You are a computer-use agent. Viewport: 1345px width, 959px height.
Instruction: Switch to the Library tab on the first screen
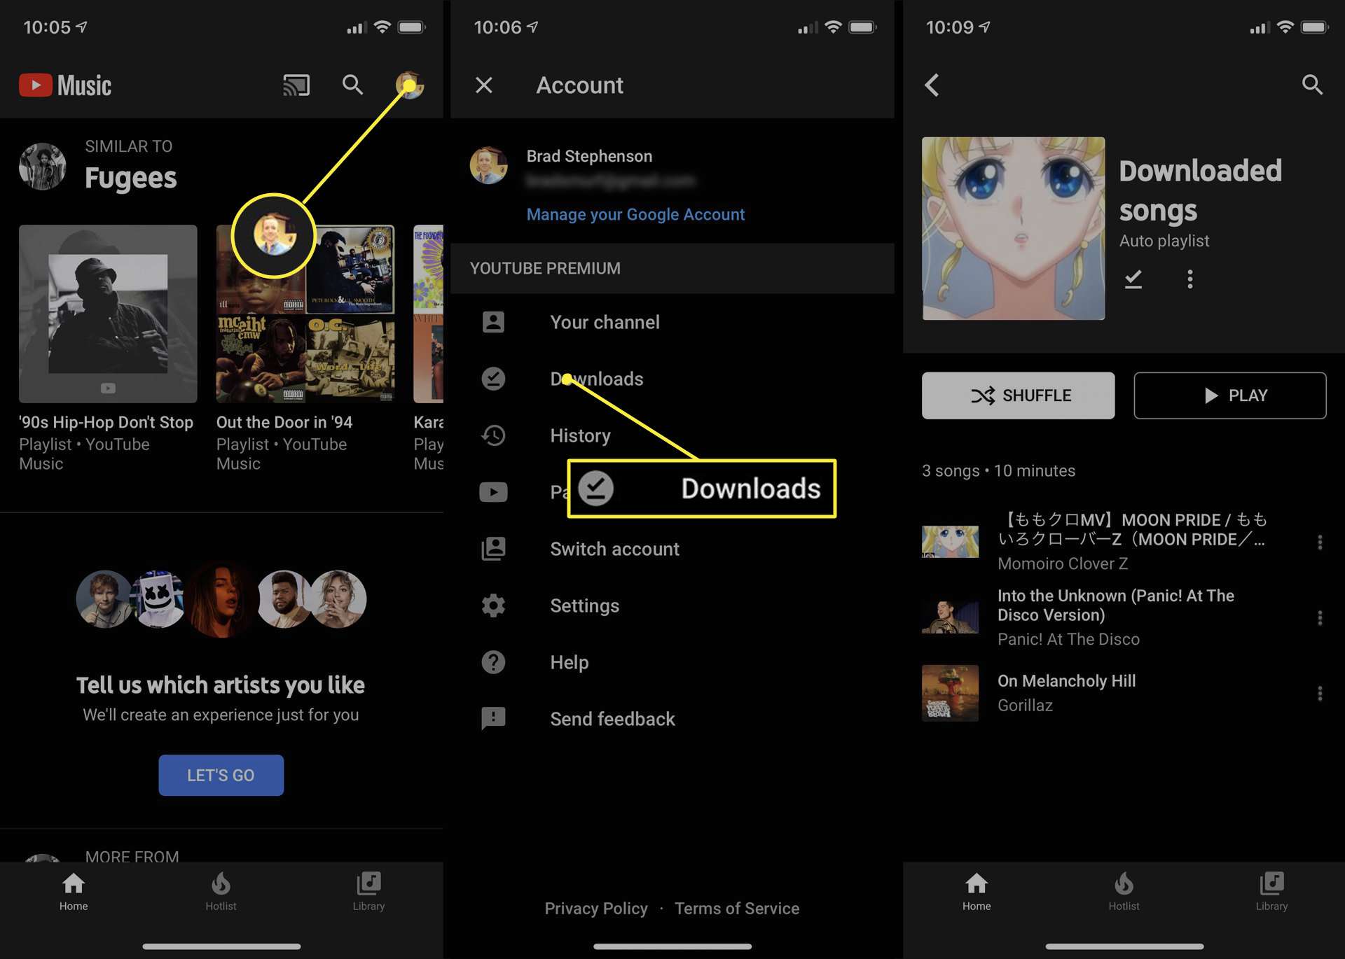[x=368, y=892]
